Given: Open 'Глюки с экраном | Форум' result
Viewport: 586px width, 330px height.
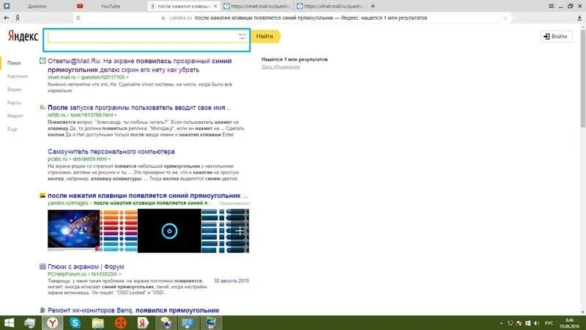Looking at the screenshot, I should [x=86, y=267].
